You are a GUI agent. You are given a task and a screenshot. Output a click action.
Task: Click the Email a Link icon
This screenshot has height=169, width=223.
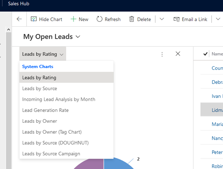coord(176,19)
